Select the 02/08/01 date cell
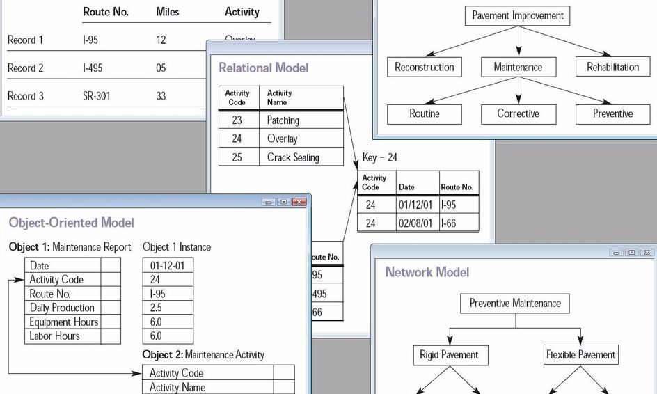This screenshot has width=657, height=394. (418, 223)
